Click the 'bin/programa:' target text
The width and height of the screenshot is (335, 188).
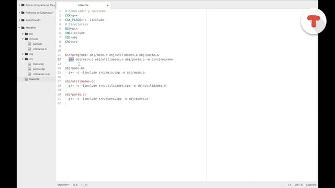(x=76, y=55)
